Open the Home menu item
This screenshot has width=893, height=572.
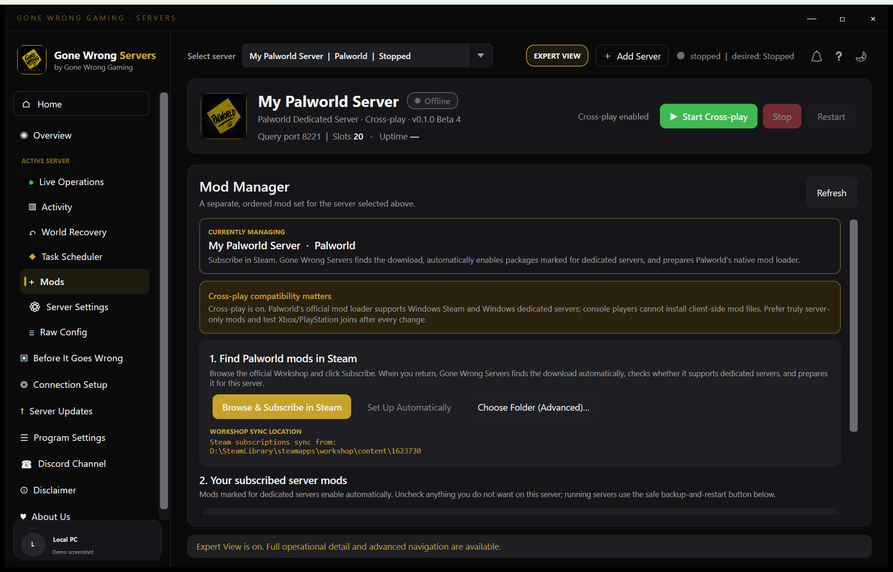pyautogui.click(x=81, y=104)
